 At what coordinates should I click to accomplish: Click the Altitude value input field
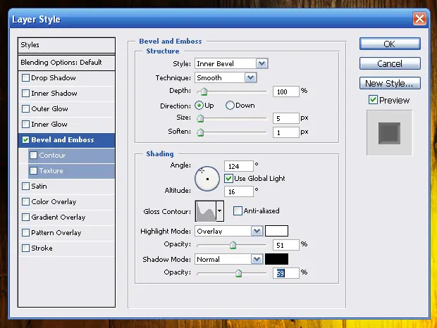[x=239, y=191]
